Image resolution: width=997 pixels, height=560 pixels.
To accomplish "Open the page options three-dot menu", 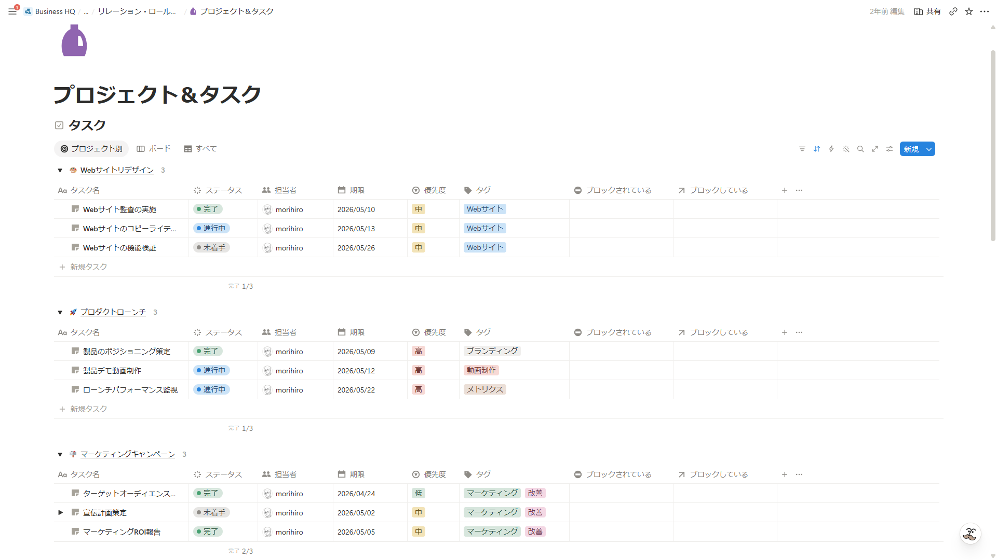I will click(x=985, y=11).
